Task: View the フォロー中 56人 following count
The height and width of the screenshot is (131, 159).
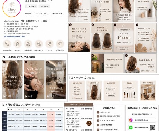Action: click(57, 14)
